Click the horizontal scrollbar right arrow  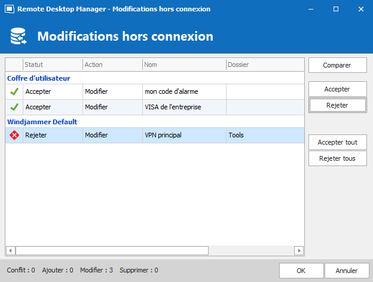[x=299, y=250]
